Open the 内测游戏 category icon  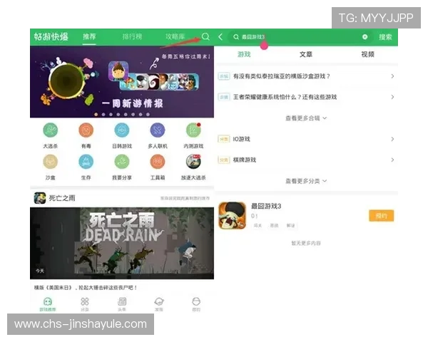coord(193,130)
